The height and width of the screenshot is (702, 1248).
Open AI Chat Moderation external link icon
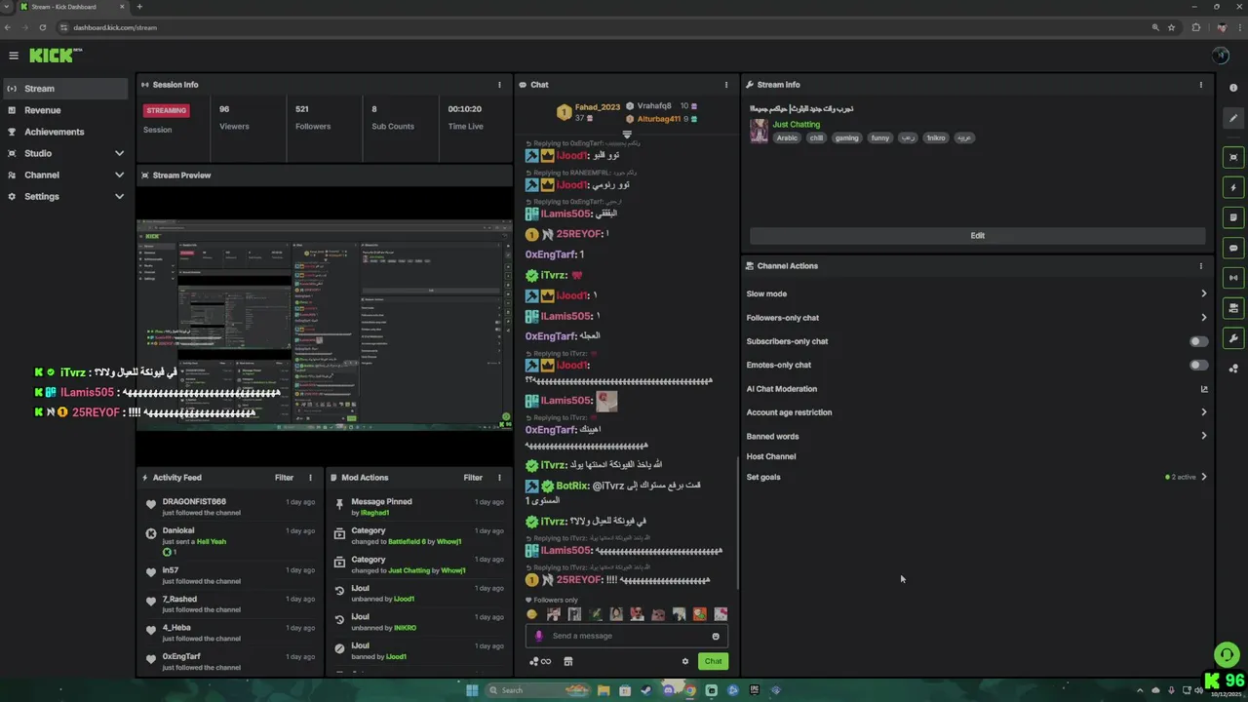[x=1204, y=389]
